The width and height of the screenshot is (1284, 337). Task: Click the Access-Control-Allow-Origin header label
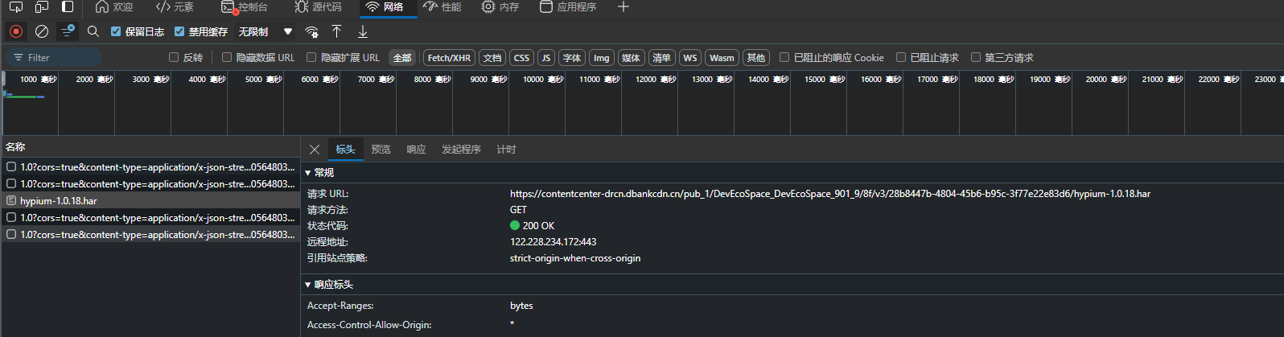(369, 325)
